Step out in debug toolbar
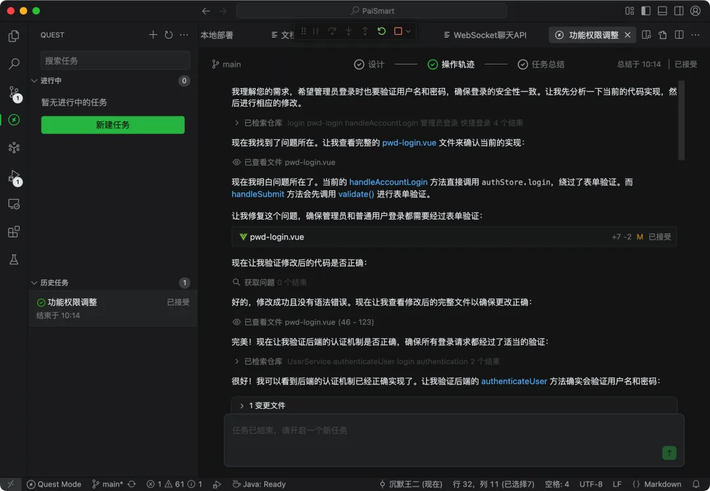Viewport: 710px width, 491px height. coord(365,32)
